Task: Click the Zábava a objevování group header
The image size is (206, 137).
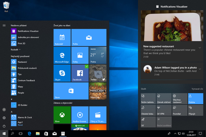Action: click(63, 103)
